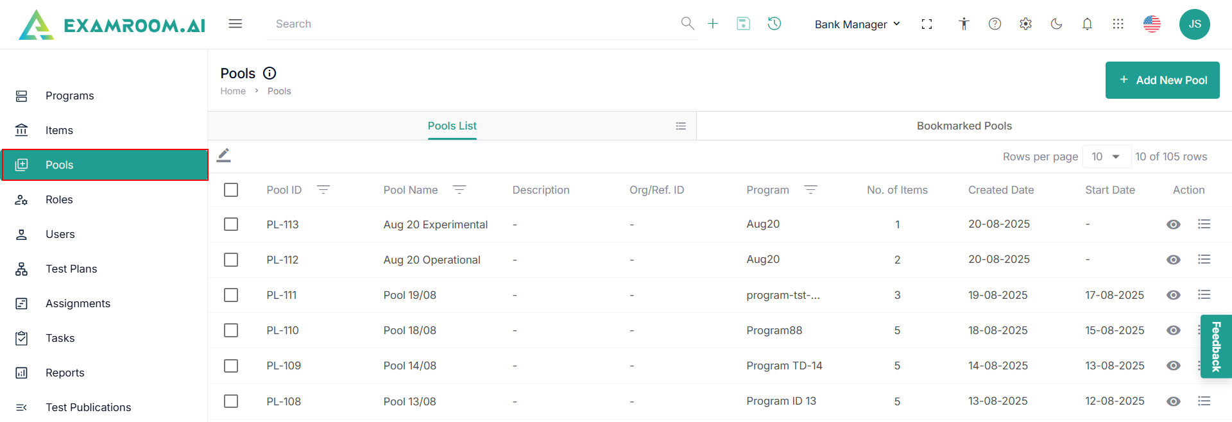Open the notifications bell
Image resolution: width=1232 pixels, height=422 pixels.
1087,24
